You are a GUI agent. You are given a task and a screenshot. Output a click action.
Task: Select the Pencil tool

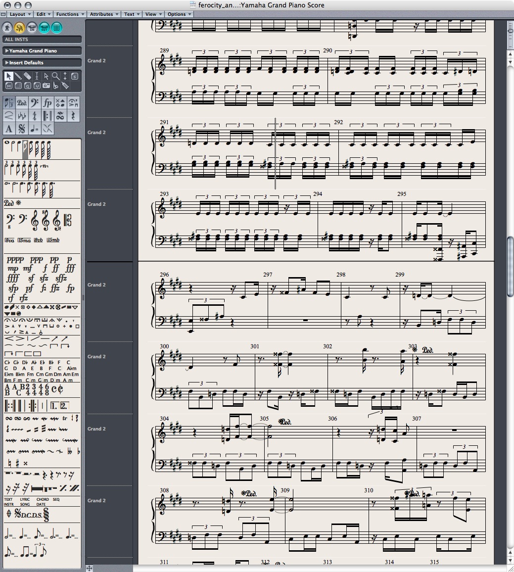(x=18, y=76)
